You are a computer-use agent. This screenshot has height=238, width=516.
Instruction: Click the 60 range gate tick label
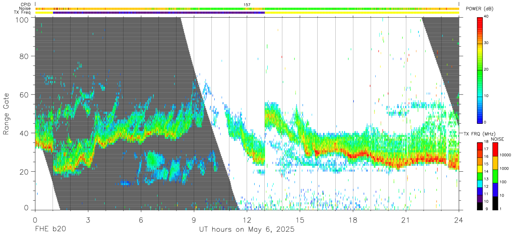[x=25, y=94]
